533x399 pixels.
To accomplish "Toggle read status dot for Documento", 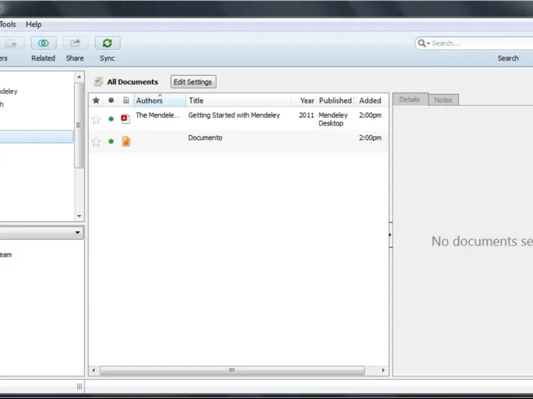I will click(111, 141).
